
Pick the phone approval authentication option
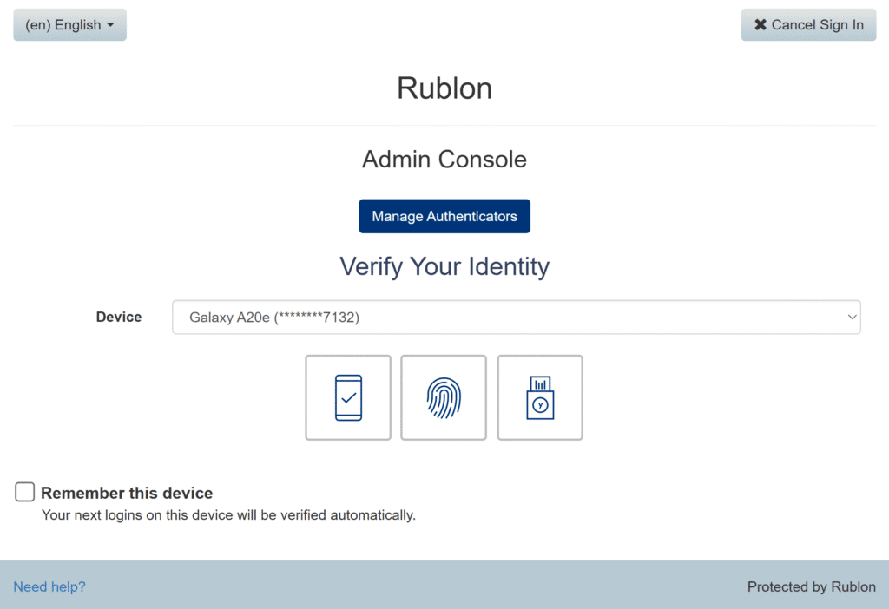348,397
